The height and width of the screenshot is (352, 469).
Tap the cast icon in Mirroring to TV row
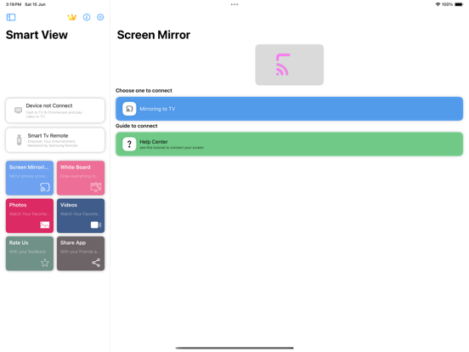tap(129, 109)
